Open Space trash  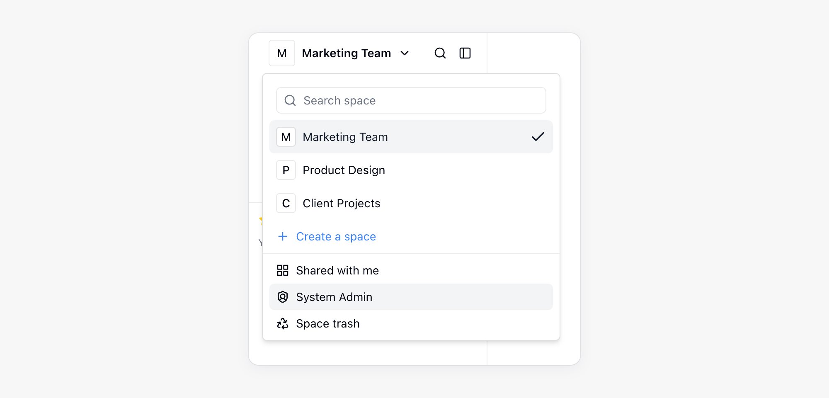[x=411, y=323]
